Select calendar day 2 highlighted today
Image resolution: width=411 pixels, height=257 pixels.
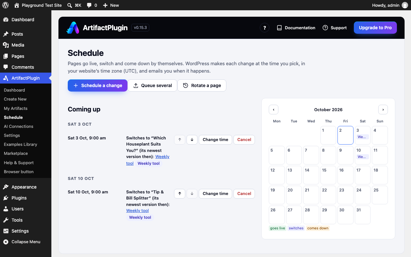tap(345, 135)
